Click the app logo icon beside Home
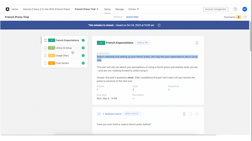Image resolution: width=252 pixels, height=141 pixels. coord(7,9)
